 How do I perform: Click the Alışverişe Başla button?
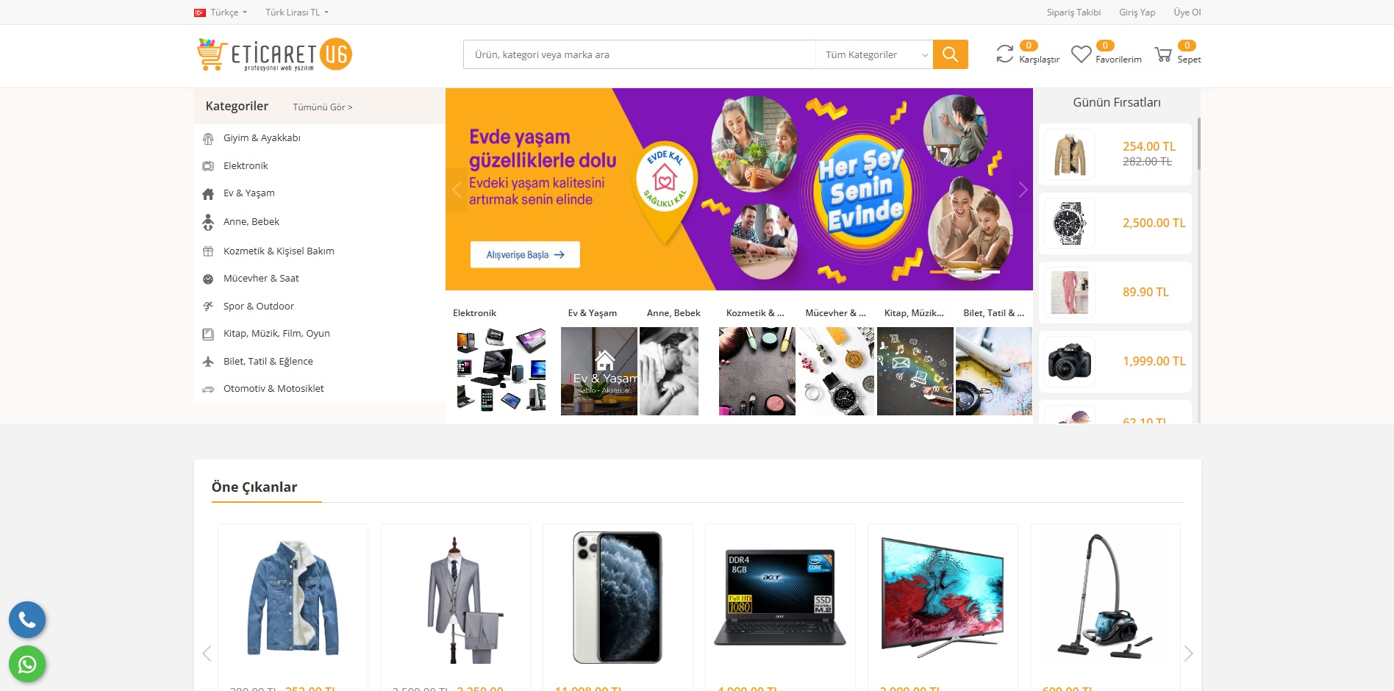[x=525, y=254]
